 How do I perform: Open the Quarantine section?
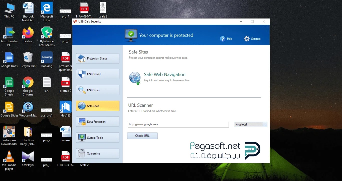click(98, 153)
